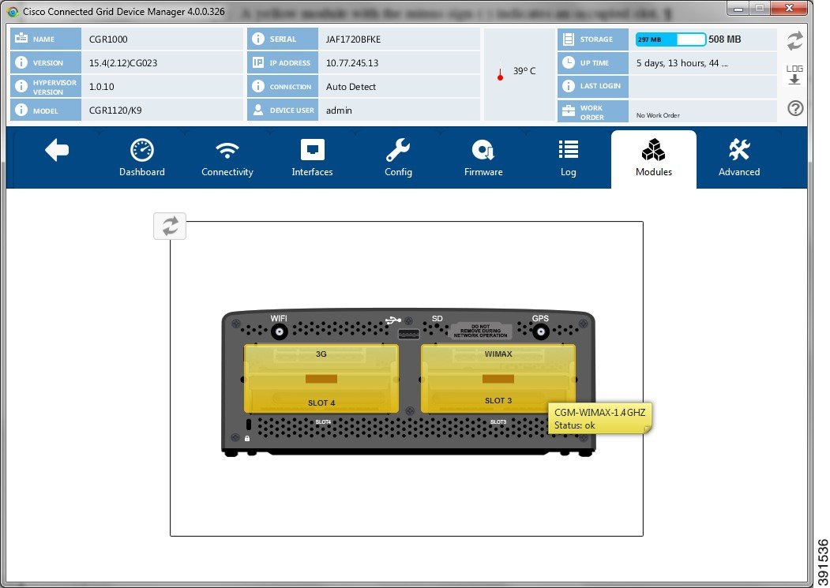The height and width of the screenshot is (588, 830).
Task: View the Log tab
Action: point(569,158)
